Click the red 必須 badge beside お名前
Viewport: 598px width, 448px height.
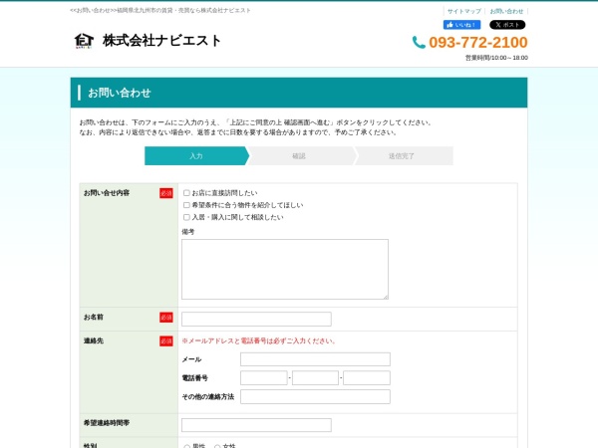click(166, 317)
